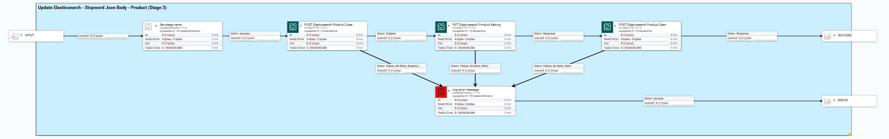Click the ERROR output port icon
The image size is (889, 139).
[x=827, y=102]
